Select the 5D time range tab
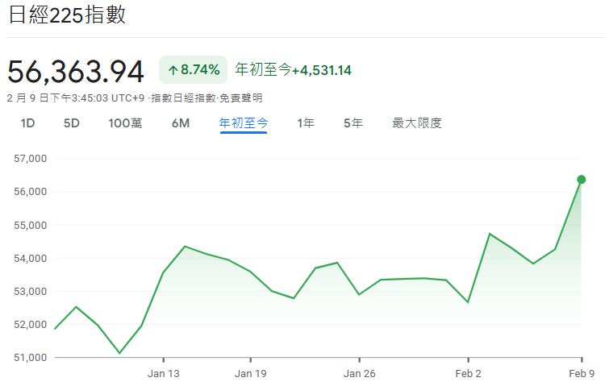This screenshot has height=386, width=605. (x=72, y=123)
